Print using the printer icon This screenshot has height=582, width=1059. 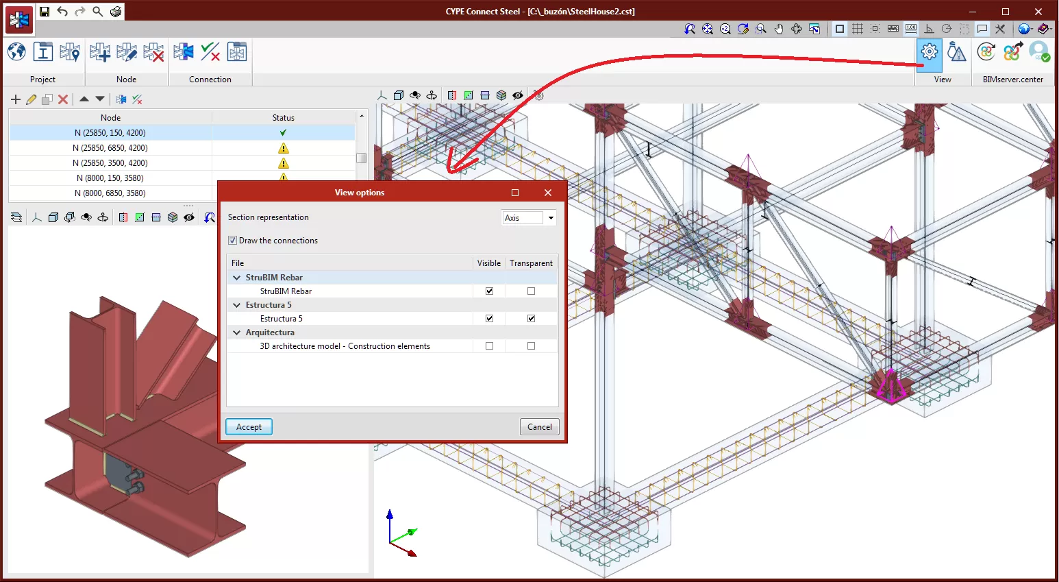(116, 11)
